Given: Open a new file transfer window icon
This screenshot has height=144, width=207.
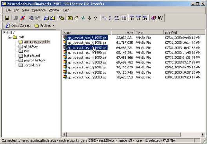Looking at the screenshot, I should click(x=53, y=18).
